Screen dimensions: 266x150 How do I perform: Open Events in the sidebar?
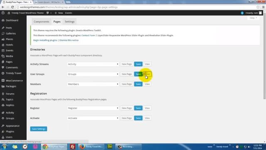click(x=10, y=50)
